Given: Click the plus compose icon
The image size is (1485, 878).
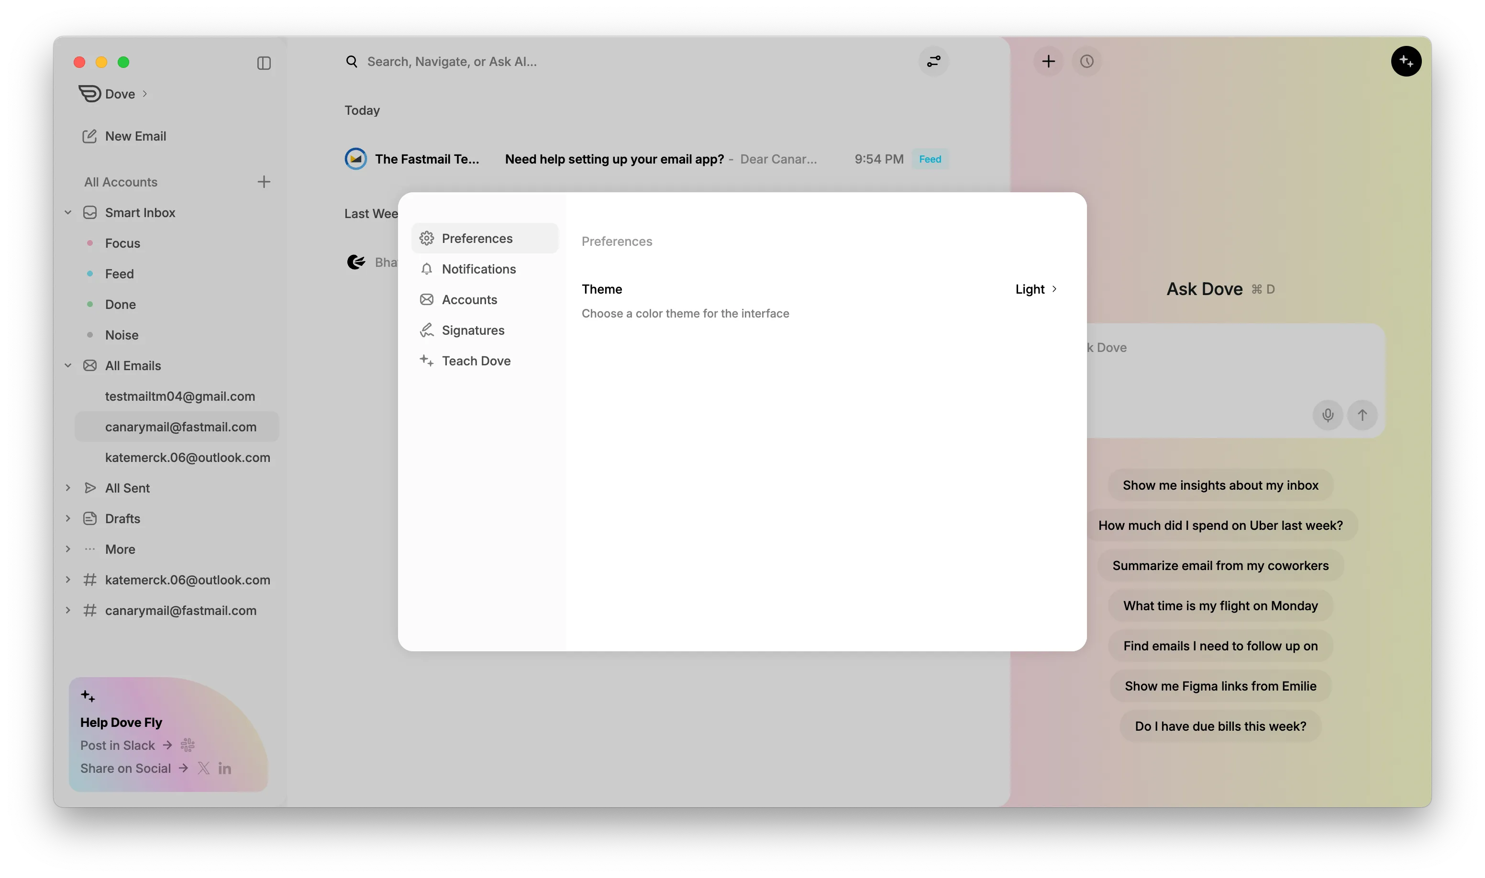Looking at the screenshot, I should tap(1048, 62).
